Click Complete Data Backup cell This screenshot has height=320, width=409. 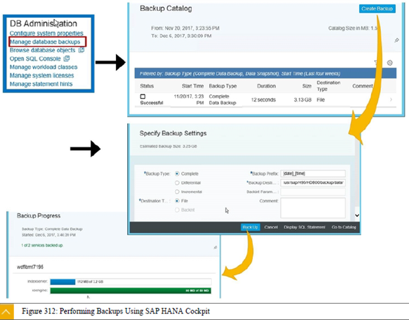222,100
